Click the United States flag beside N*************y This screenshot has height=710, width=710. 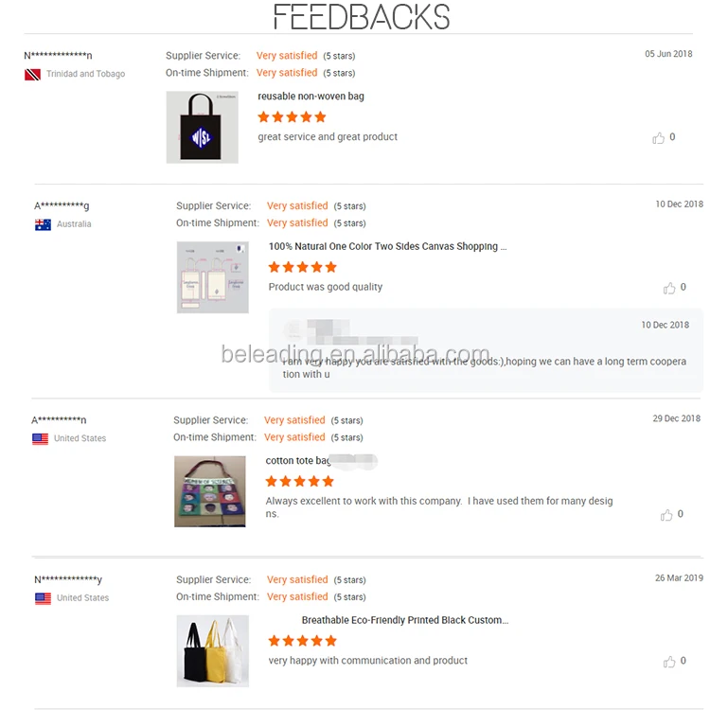(43, 598)
